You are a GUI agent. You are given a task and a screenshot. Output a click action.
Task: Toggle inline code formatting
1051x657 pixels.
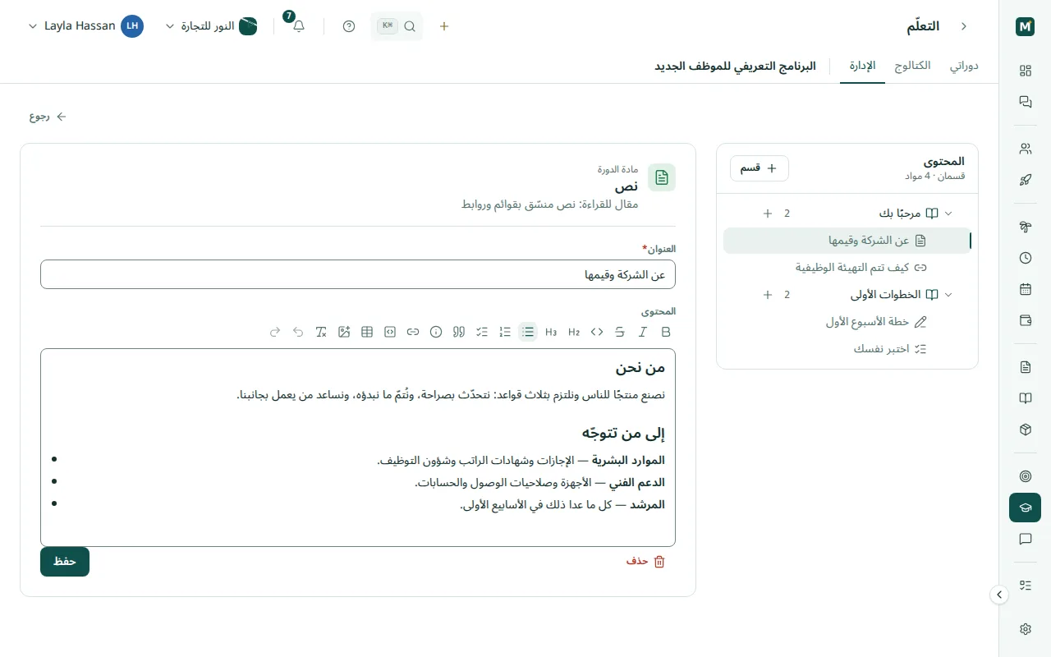[x=597, y=332]
